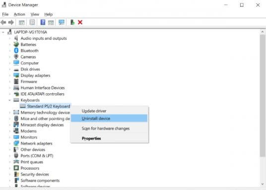The width and height of the screenshot is (266, 190).
Task: Click the Bluetooth category icon
Action: click(16, 51)
